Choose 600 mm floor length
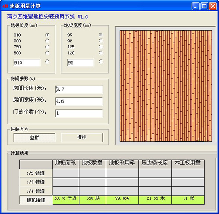Image resolution: width=219 pixels, height=214 pixels. pyautogui.click(x=47, y=52)
